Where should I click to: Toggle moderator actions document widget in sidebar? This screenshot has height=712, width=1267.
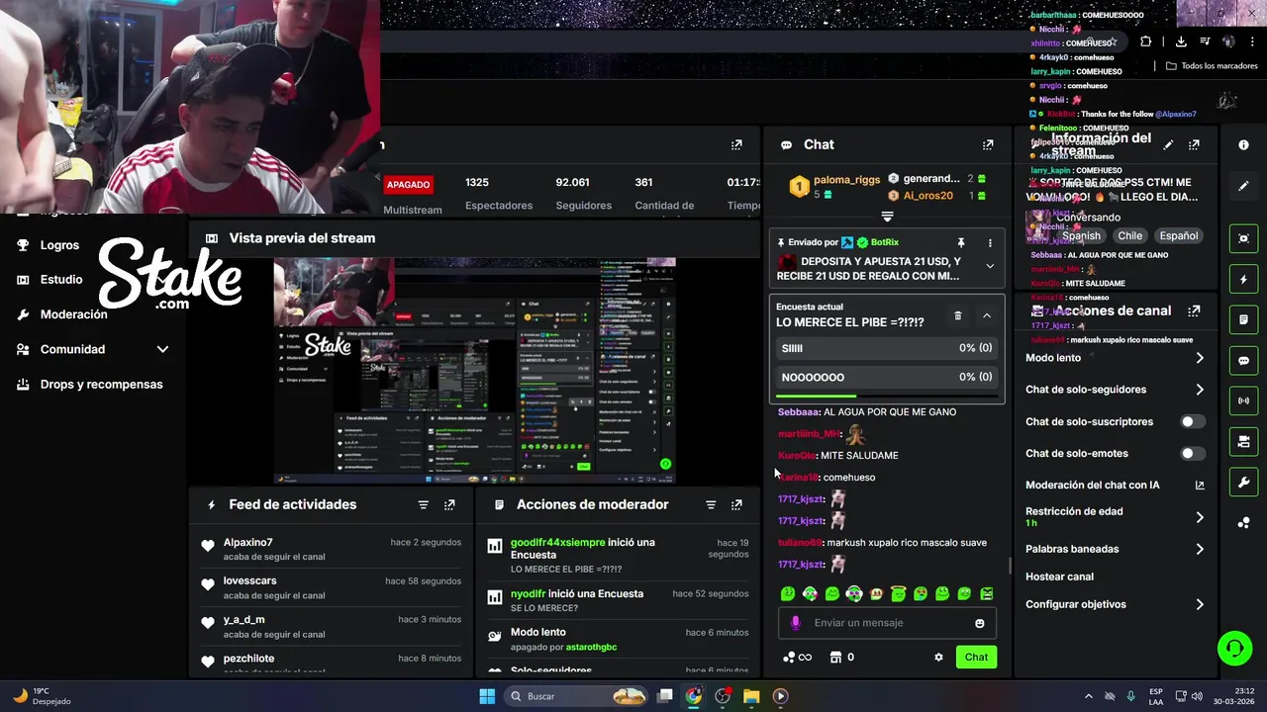pyautogui.click(x=1244, y=319)
